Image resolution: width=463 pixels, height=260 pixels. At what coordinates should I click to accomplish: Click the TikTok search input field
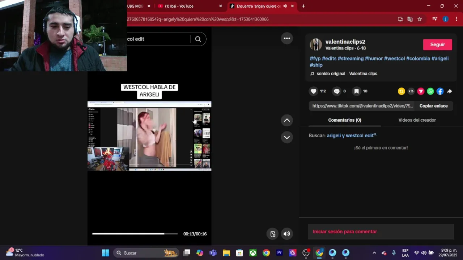[158, 39]
